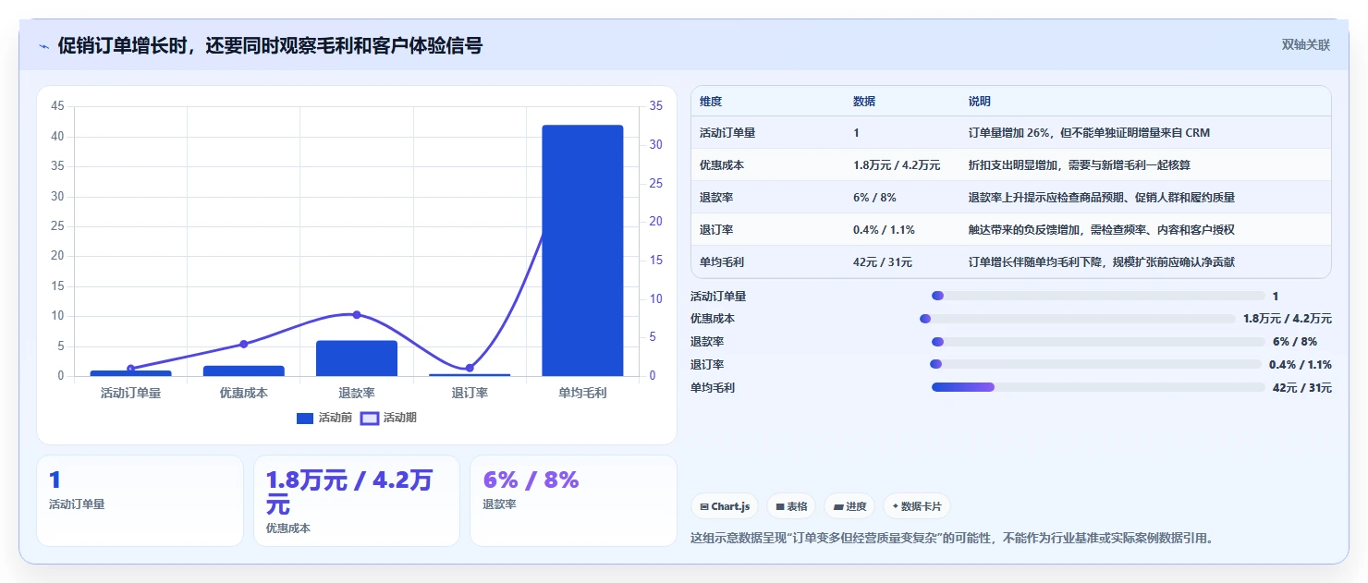Image resolution: width=1368 pixels, height=583 pixels.
Task: Toggle the 活动前 legend series
Action: tap(324, 418)
